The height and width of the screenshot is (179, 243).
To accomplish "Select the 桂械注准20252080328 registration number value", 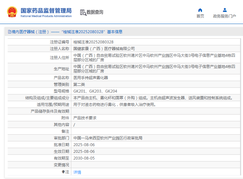I will [x=93, y=42].
